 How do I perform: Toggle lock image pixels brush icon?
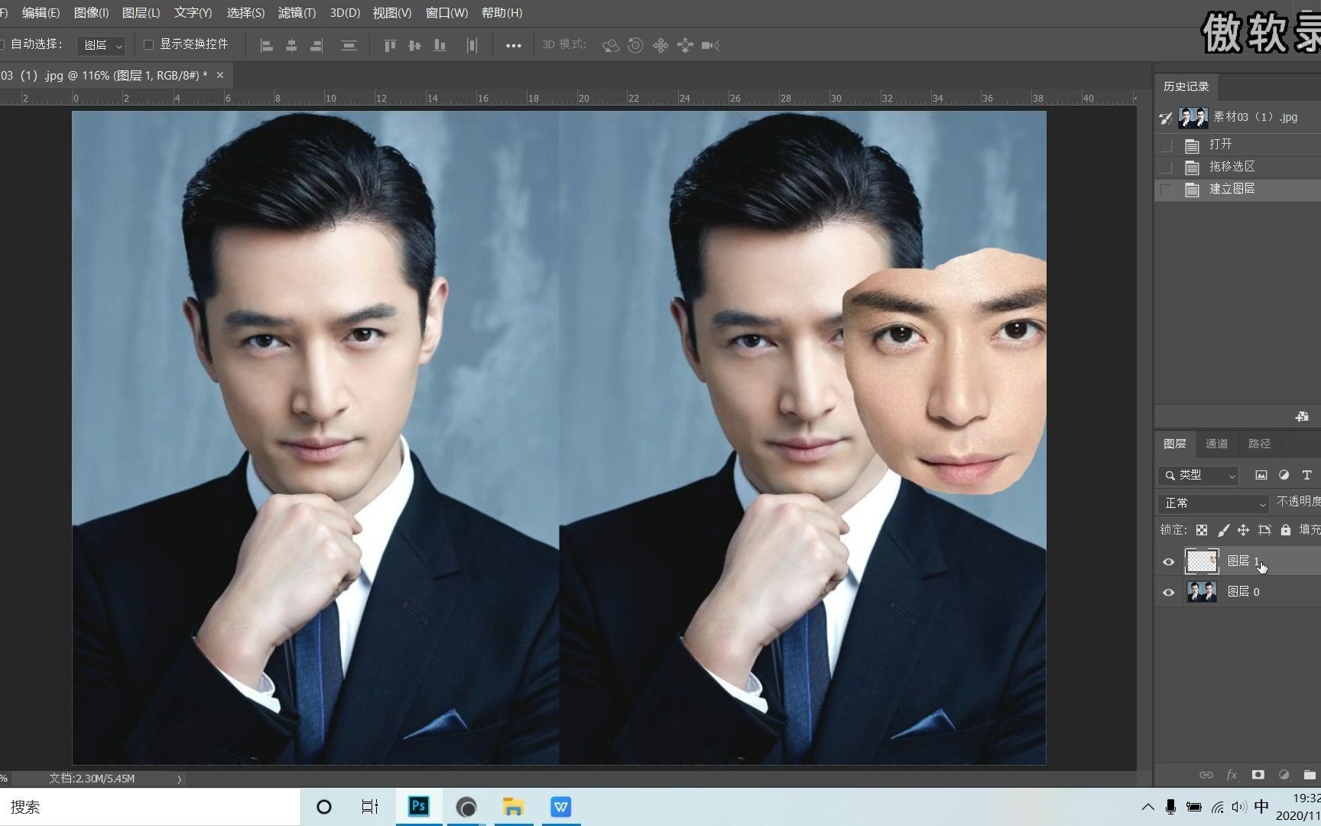(1223, 530)
